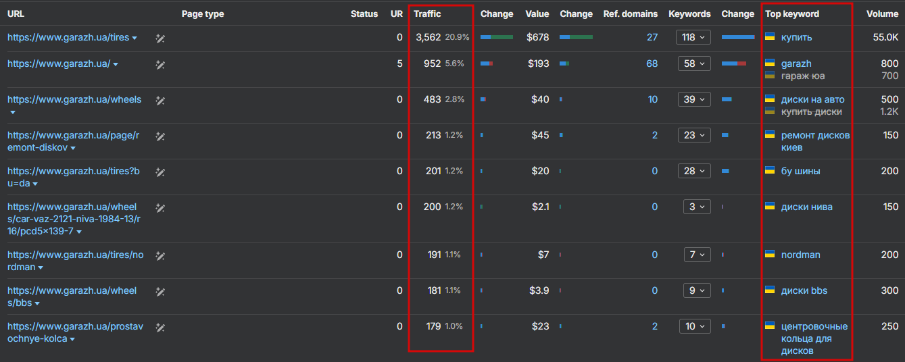The height and width of the screenshot is (362, 905).
Task: Click the 'диски на авто' keyword link
Action: tap(812, 99)
